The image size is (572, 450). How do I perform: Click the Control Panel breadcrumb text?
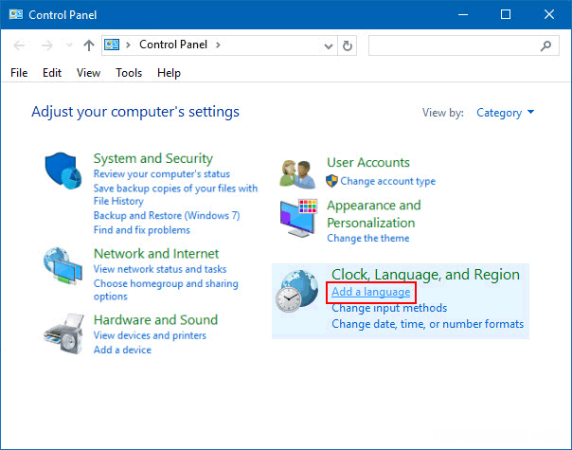pyautogui.click(x=173, y=45)
